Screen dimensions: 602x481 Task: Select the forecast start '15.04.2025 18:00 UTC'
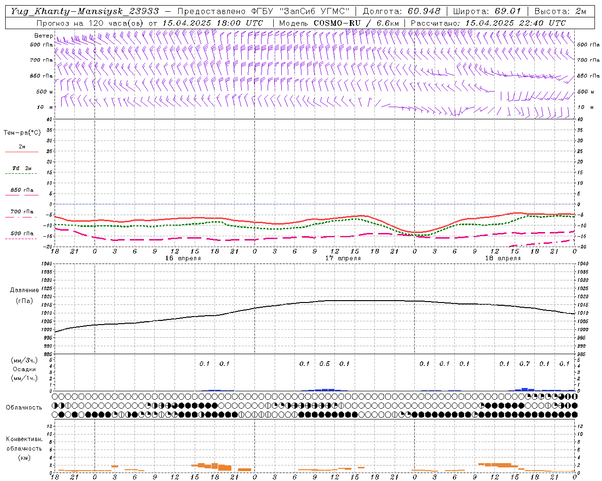coord(212,23)
